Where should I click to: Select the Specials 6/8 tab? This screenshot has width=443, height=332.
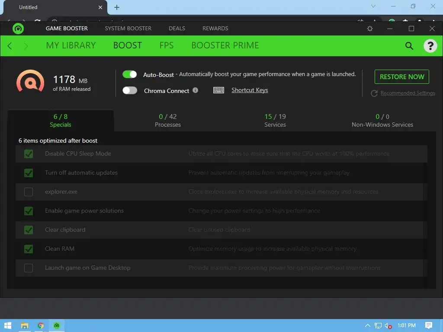tap(61, 121)
